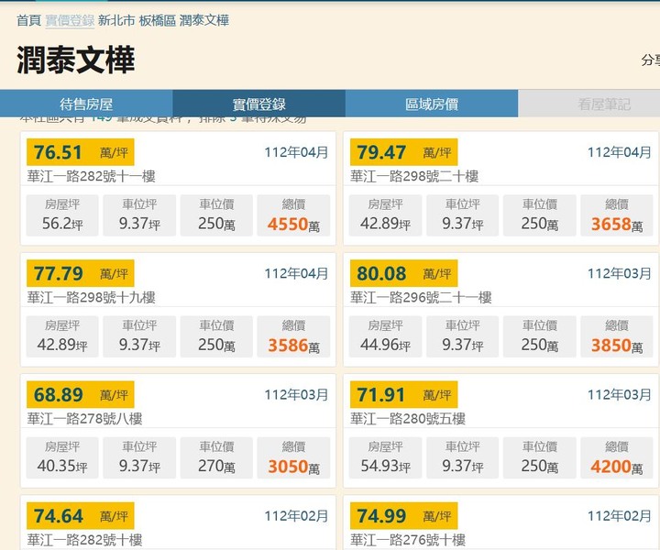Open address 華江一路278號八樓
The height and width of the screenshot is (550, 660).
tap(84, 418)
